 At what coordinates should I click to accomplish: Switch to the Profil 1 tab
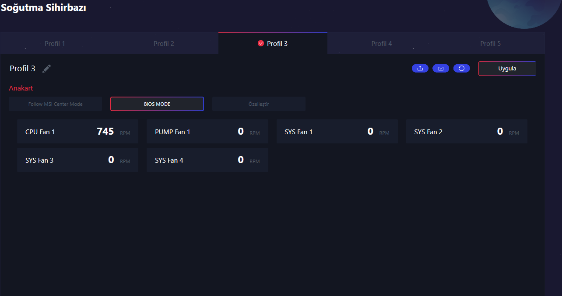tap(55, 43)
